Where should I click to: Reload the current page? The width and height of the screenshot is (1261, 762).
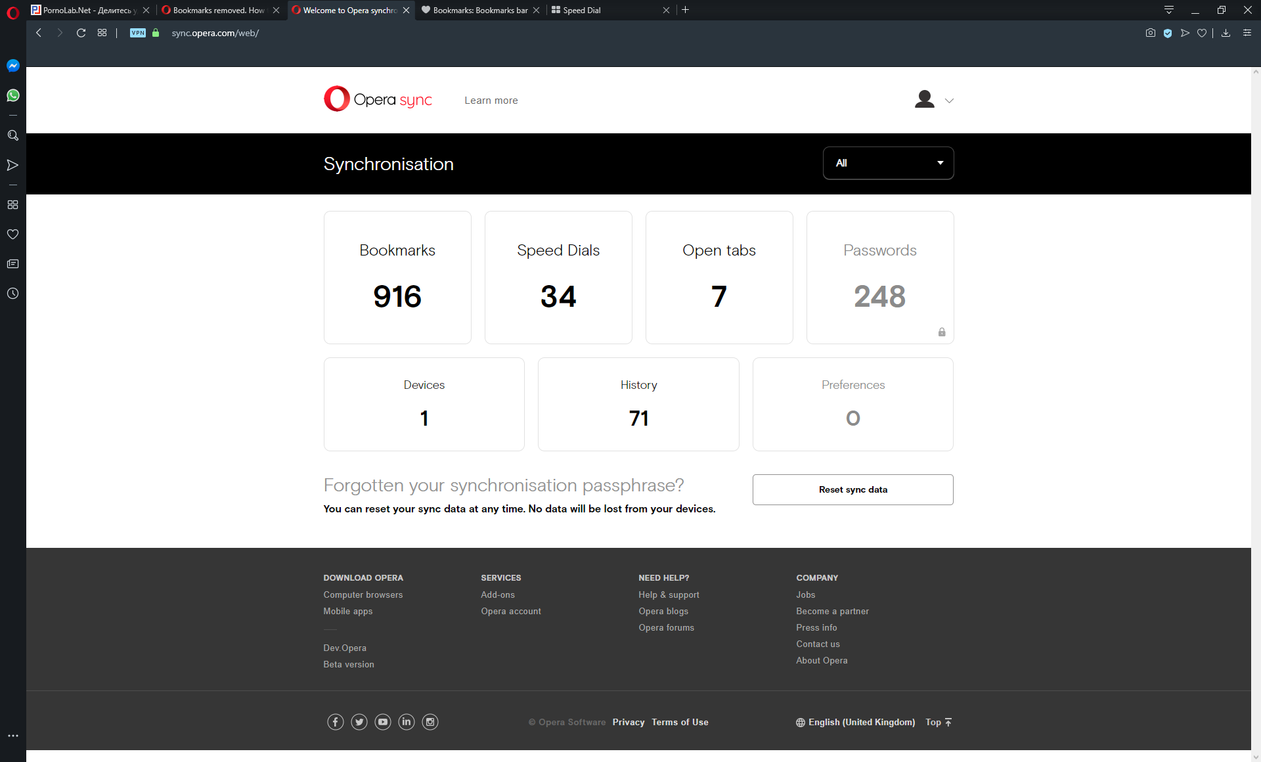(x=81, y=33)
